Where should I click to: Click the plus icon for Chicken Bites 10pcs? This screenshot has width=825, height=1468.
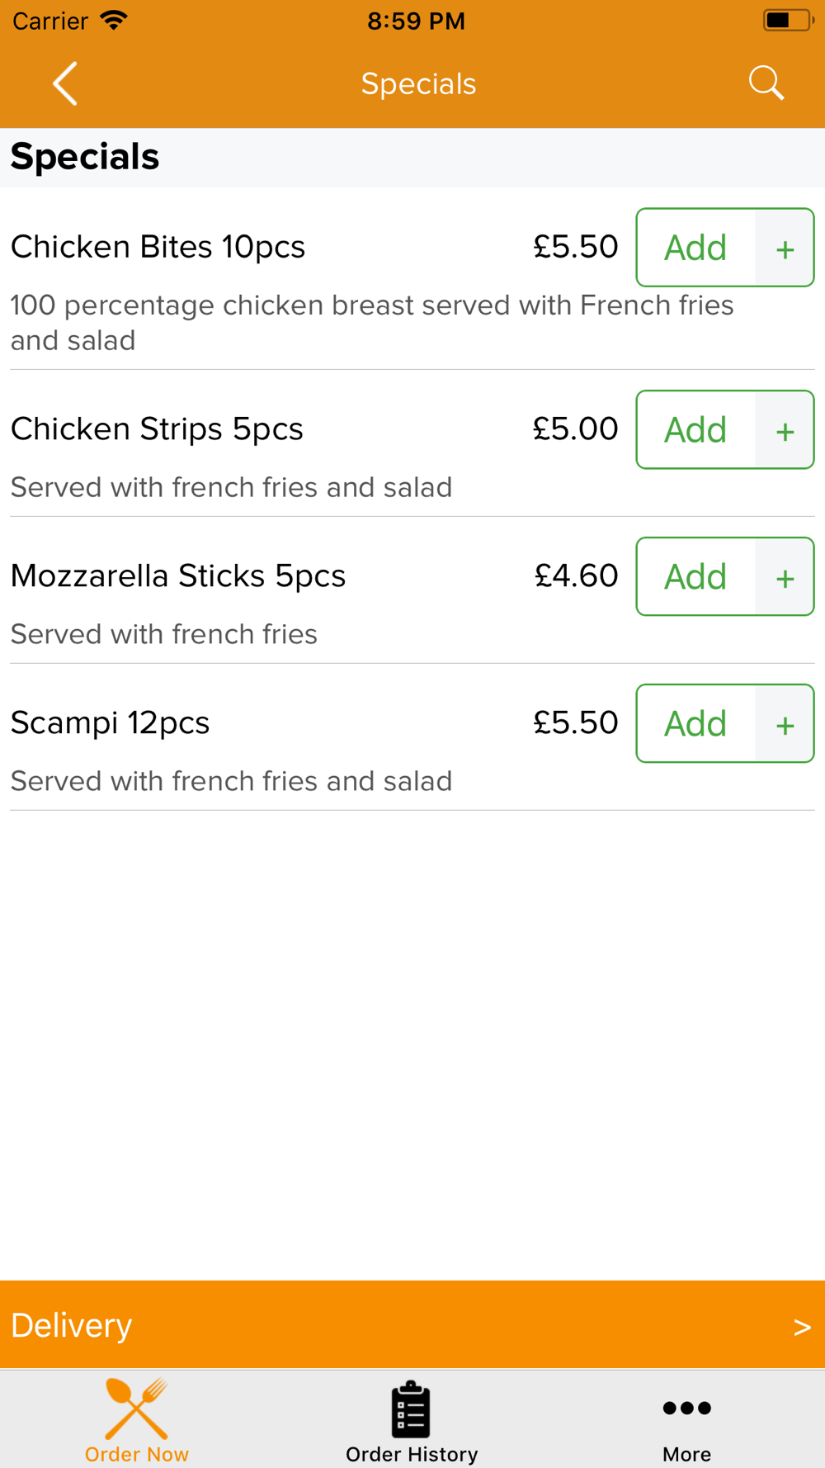point(785,248)
